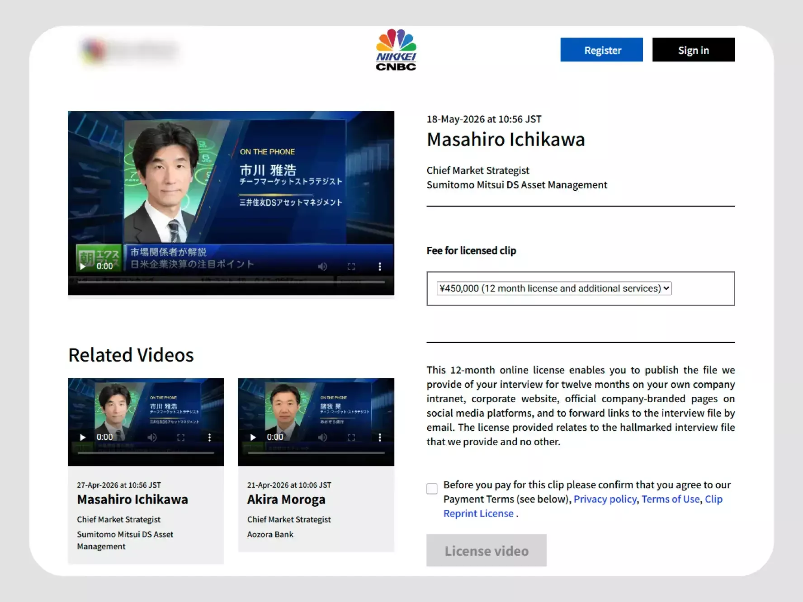Seek the 27-Apr-2026 video progress bar

click(x=146, y=453)
